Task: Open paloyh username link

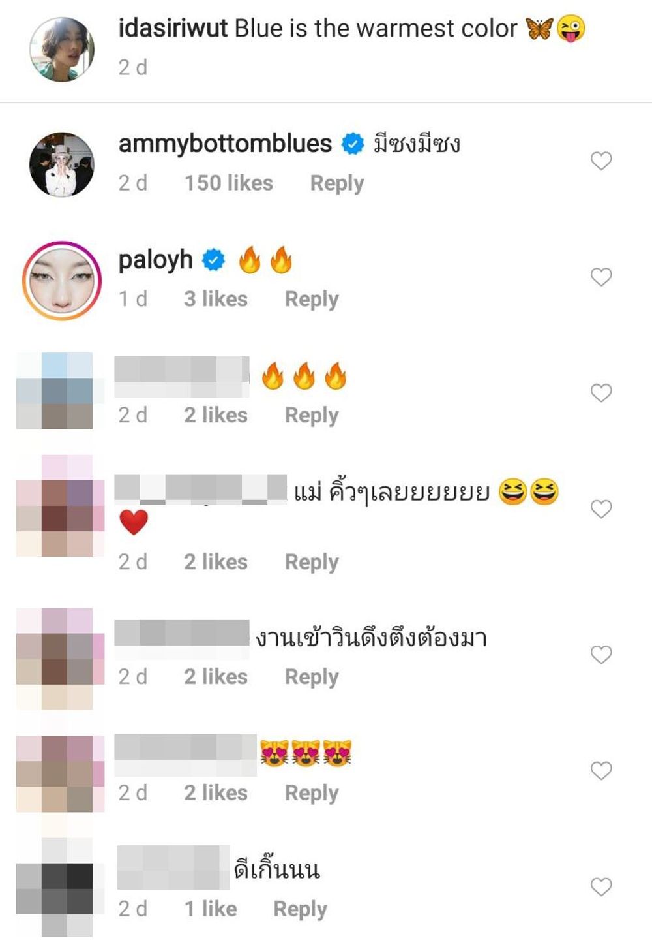Action: 155,260
